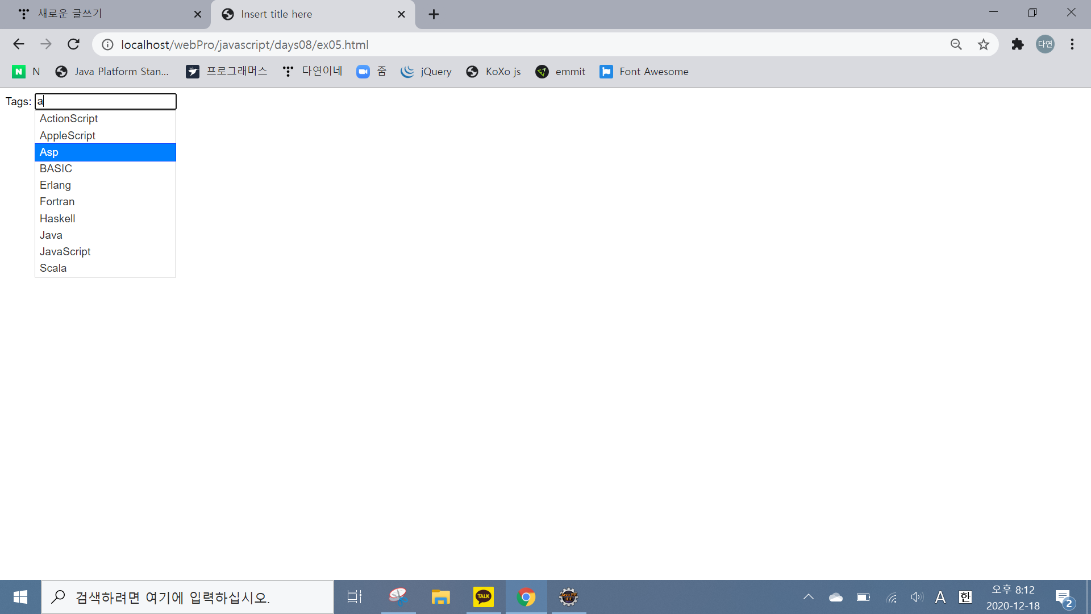The height and width of the screenshot is (614, 1091).
Task: Toggle the Korean/English IME indicator
Action: click(x=965, y=597)
